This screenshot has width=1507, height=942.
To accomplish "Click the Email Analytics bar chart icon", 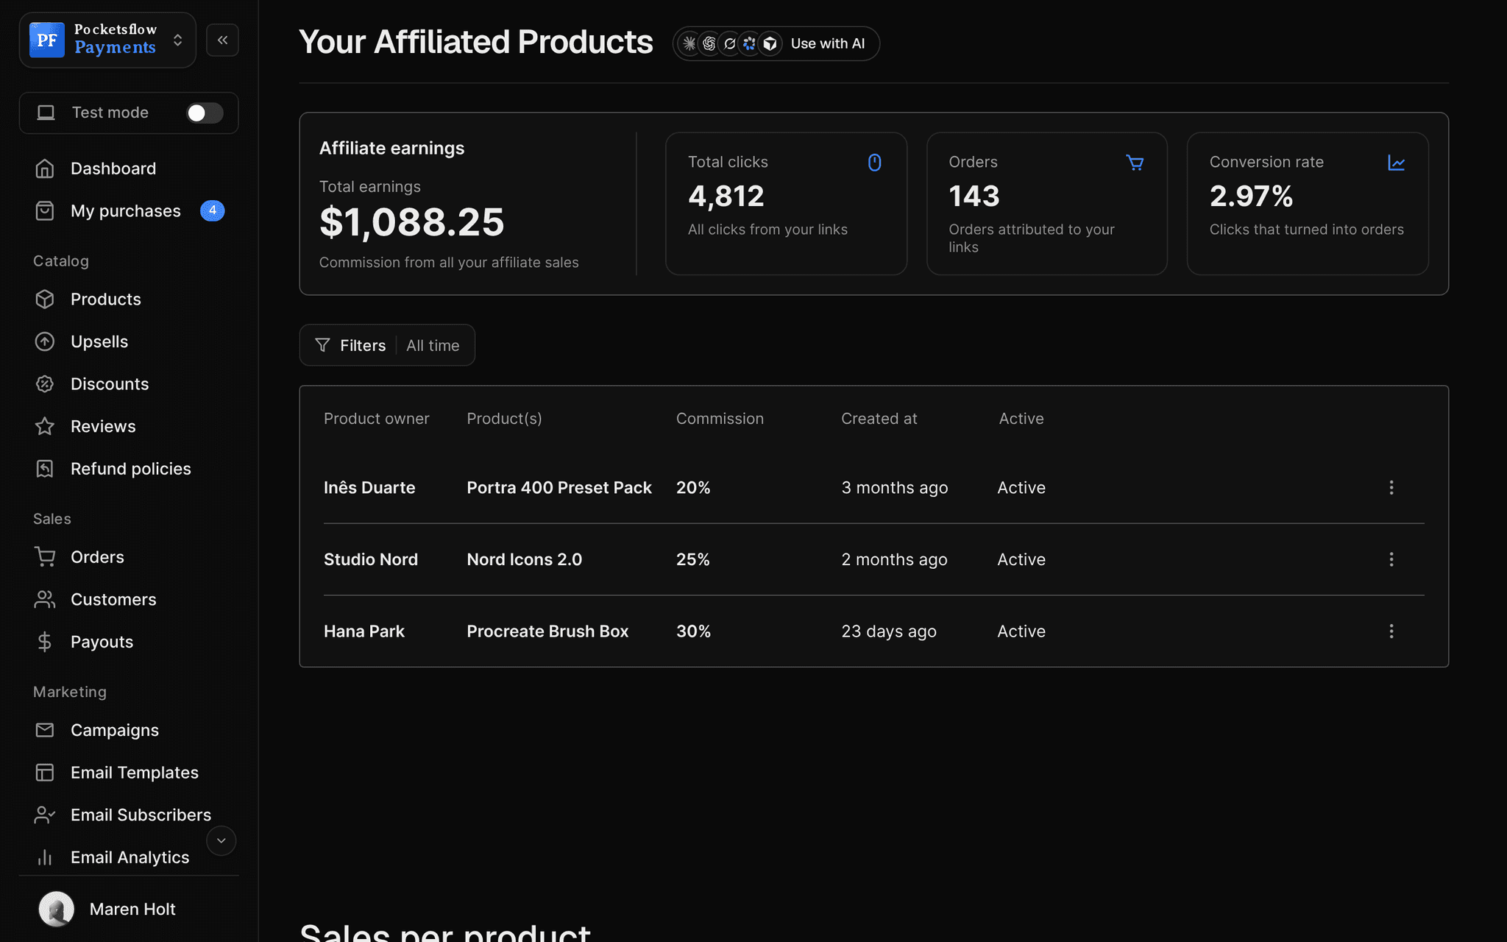I will pos(45,857).
